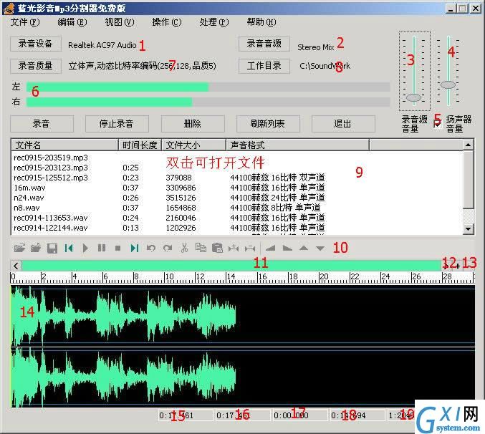Sort by the 声音格式 column header
The width and height of the screenshot is (485, 434).
pyautogui.click(x=297, y=145)
